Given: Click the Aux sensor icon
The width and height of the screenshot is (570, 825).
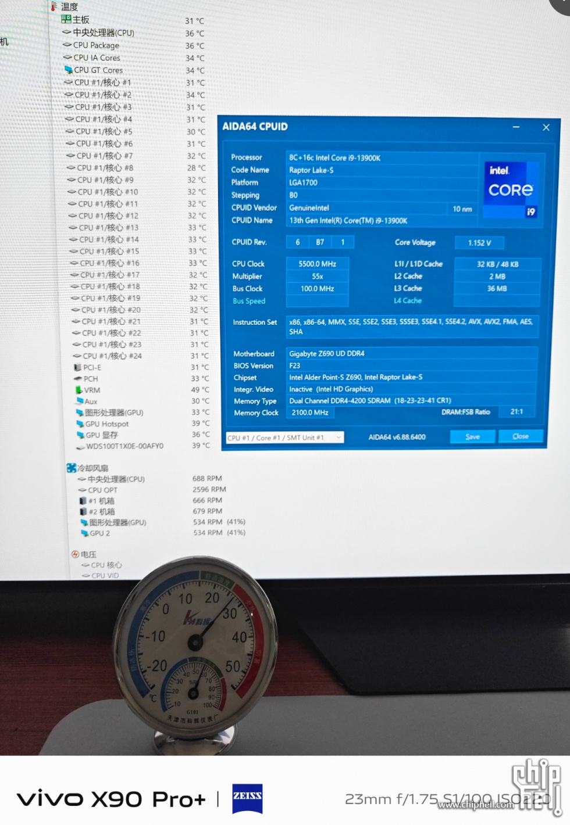Looking at the screenshot, I should point(80,401).
